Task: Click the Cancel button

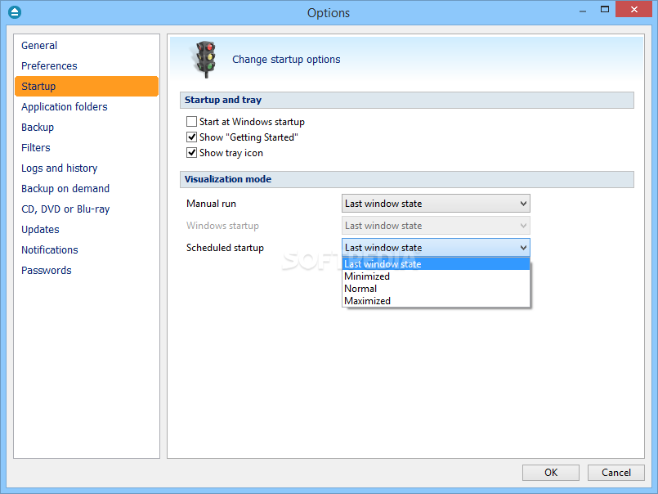Action: click(x=615, y=473)
